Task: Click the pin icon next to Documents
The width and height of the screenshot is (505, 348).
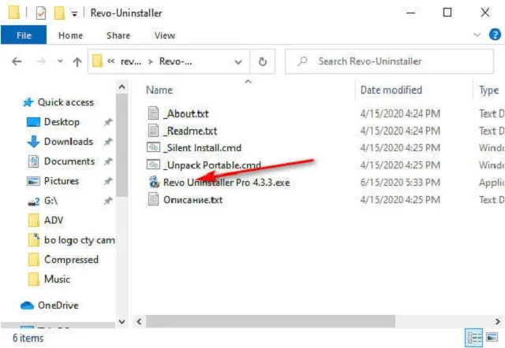Action: 108,161
